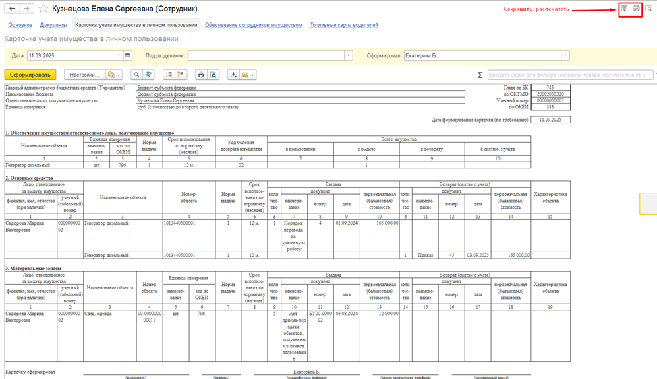
Task: Open the Сформировал dropdown list
Action: click(565, 55)
